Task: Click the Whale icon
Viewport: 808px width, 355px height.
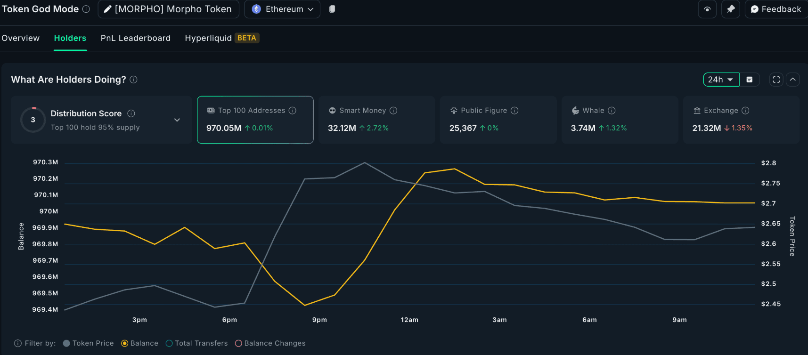Action: click(x=575, y=111)
